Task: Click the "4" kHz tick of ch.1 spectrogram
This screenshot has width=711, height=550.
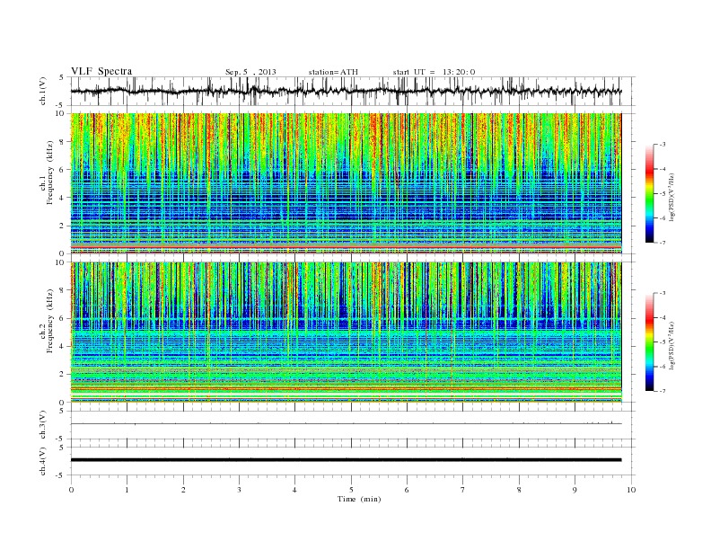Action: coord(63,198)
